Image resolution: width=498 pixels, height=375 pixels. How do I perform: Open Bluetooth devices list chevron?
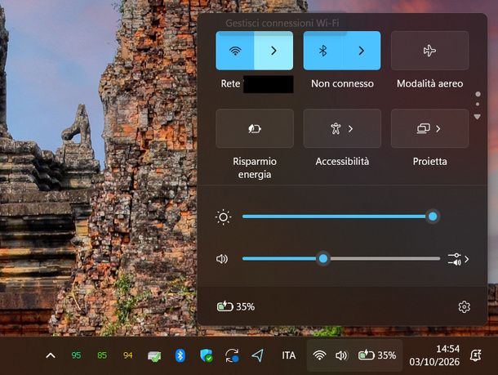[x=362, y=51]
